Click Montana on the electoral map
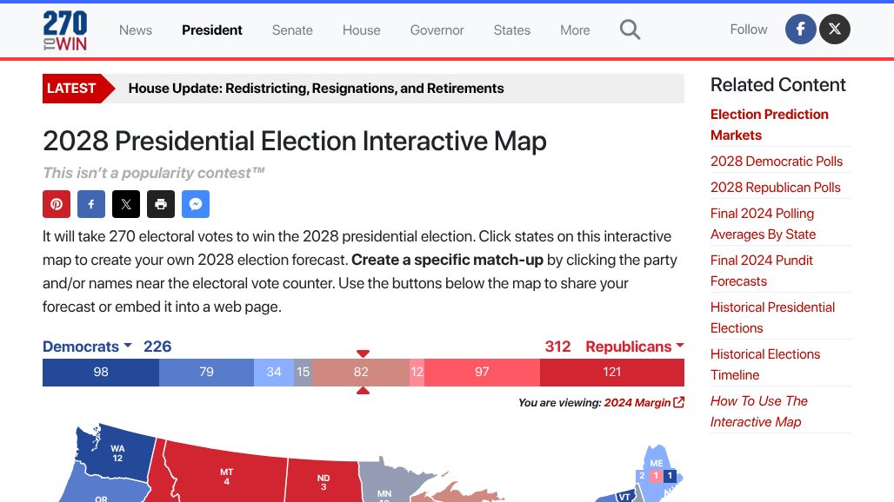894x502 pixels. (x=226, y=476)
